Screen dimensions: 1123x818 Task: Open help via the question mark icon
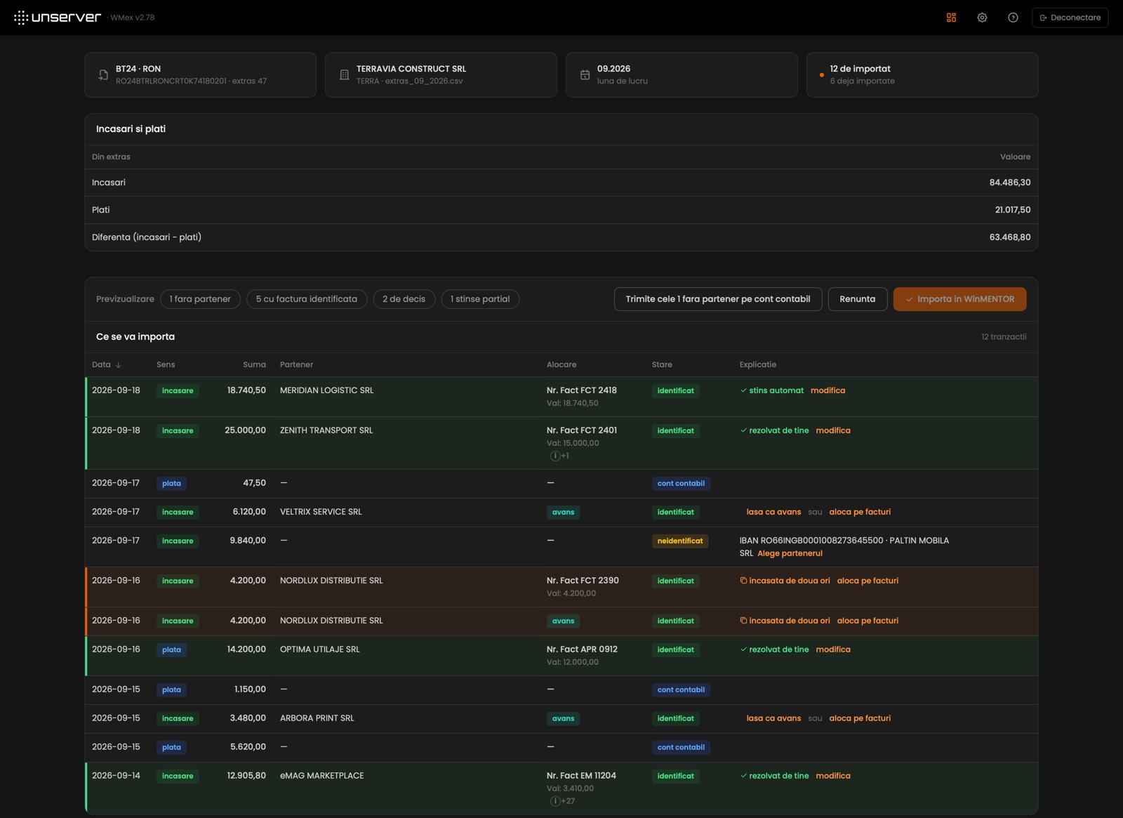click(x=1013, y=18)
